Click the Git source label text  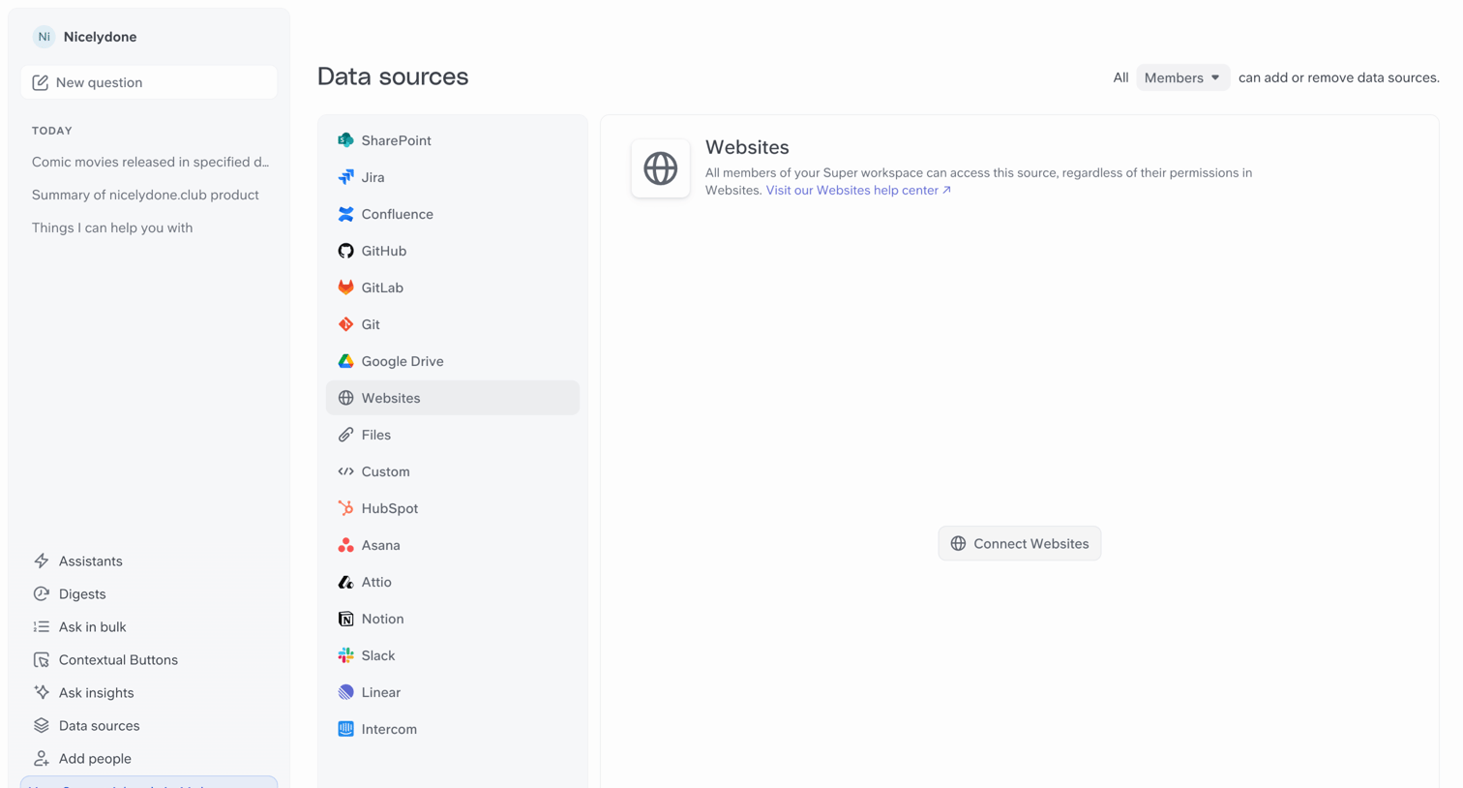tap(371, 324)
